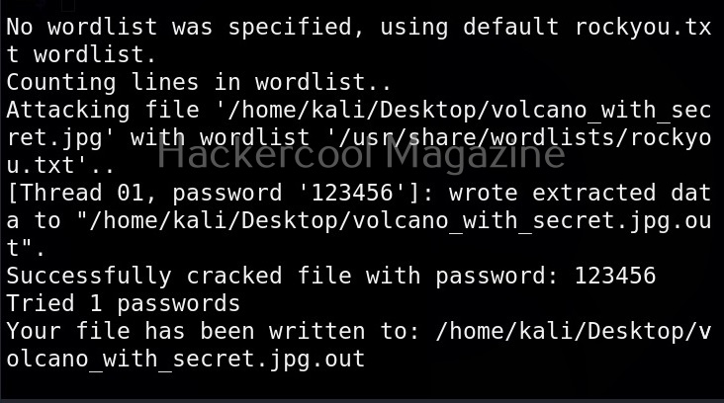
Task: Click the Hackercool Magazine watermark
Action: pos(361,153)
